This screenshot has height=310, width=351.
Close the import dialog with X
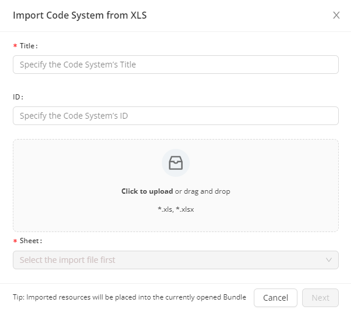[336, 16]
